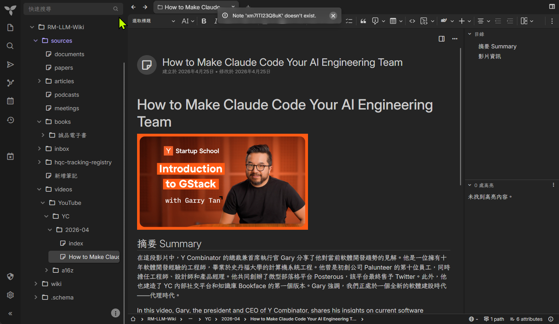The image size is (559, 324).
Task: Create a new note from the launcher bar
Action: [10, 28]
